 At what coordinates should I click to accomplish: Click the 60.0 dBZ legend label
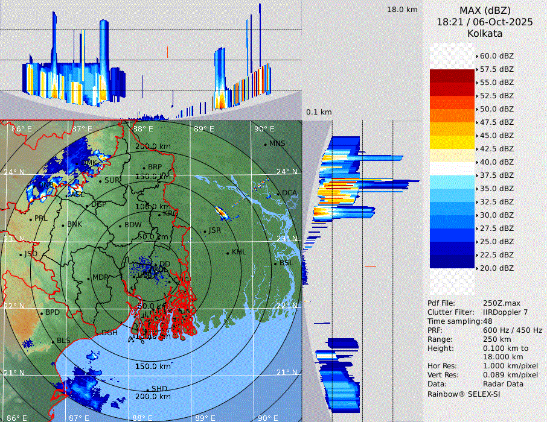(x=496, y=55)
